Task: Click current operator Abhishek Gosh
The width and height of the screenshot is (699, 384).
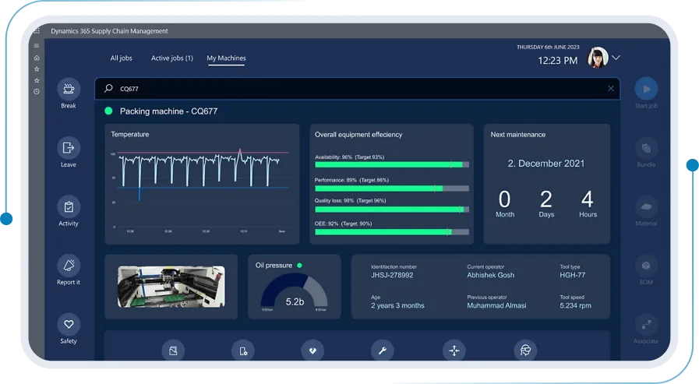Action: click(490, 275)
